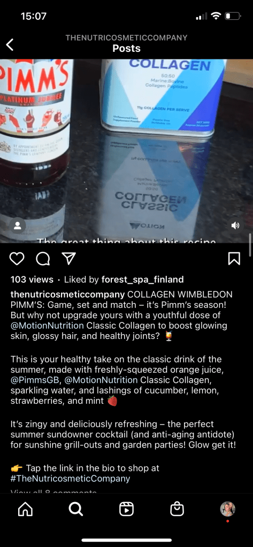This screenshot has width=253, height=547.
Task: Open profile via the avatar tab
Action: pyautogui.click(x=227, y=509)
